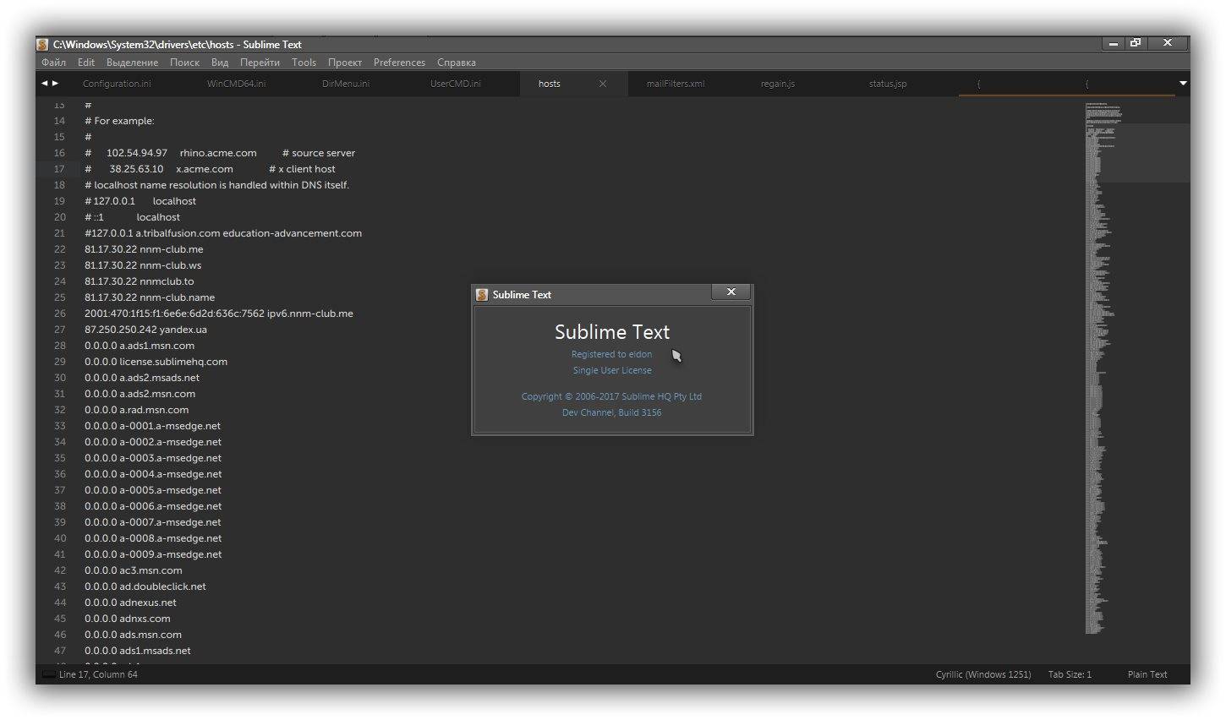Open the Поиск menu

pyautogui.click(x=184, y=63)
